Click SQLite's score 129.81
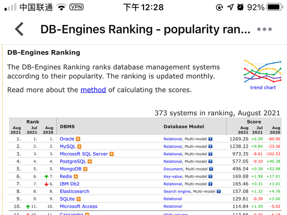Image resolution: width=287 pixels, height=215 pixels. click(240, 199)
